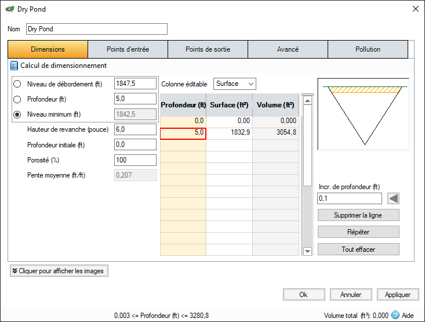
Task: Click the Ok button
Action: click(x=304, y=295)
